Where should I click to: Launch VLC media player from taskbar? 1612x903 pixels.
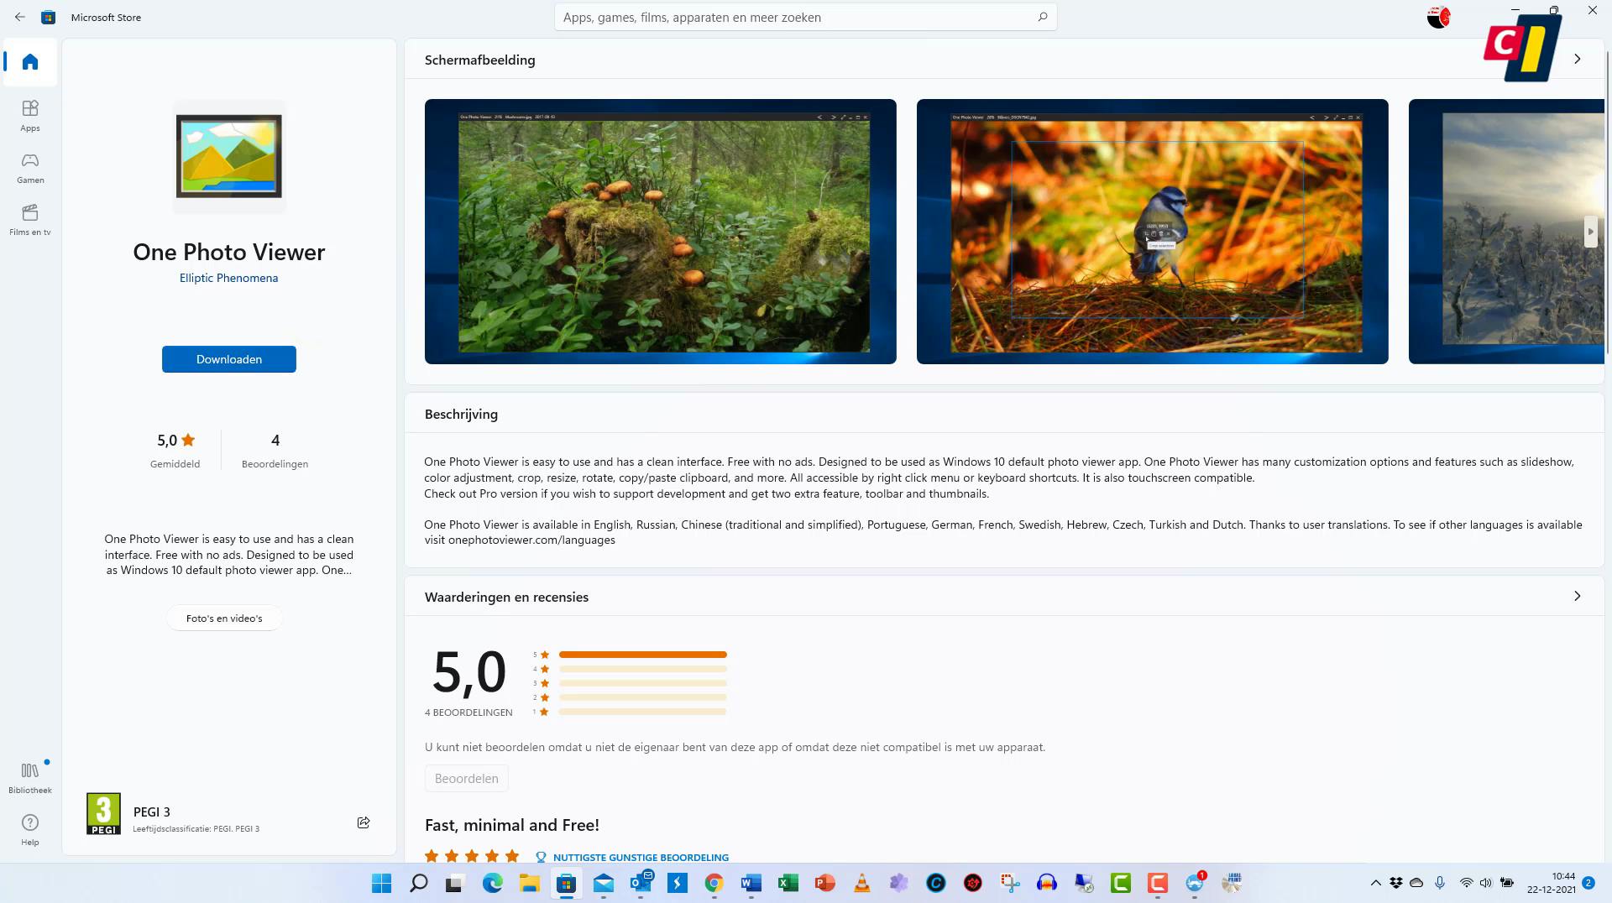(861, 883)
